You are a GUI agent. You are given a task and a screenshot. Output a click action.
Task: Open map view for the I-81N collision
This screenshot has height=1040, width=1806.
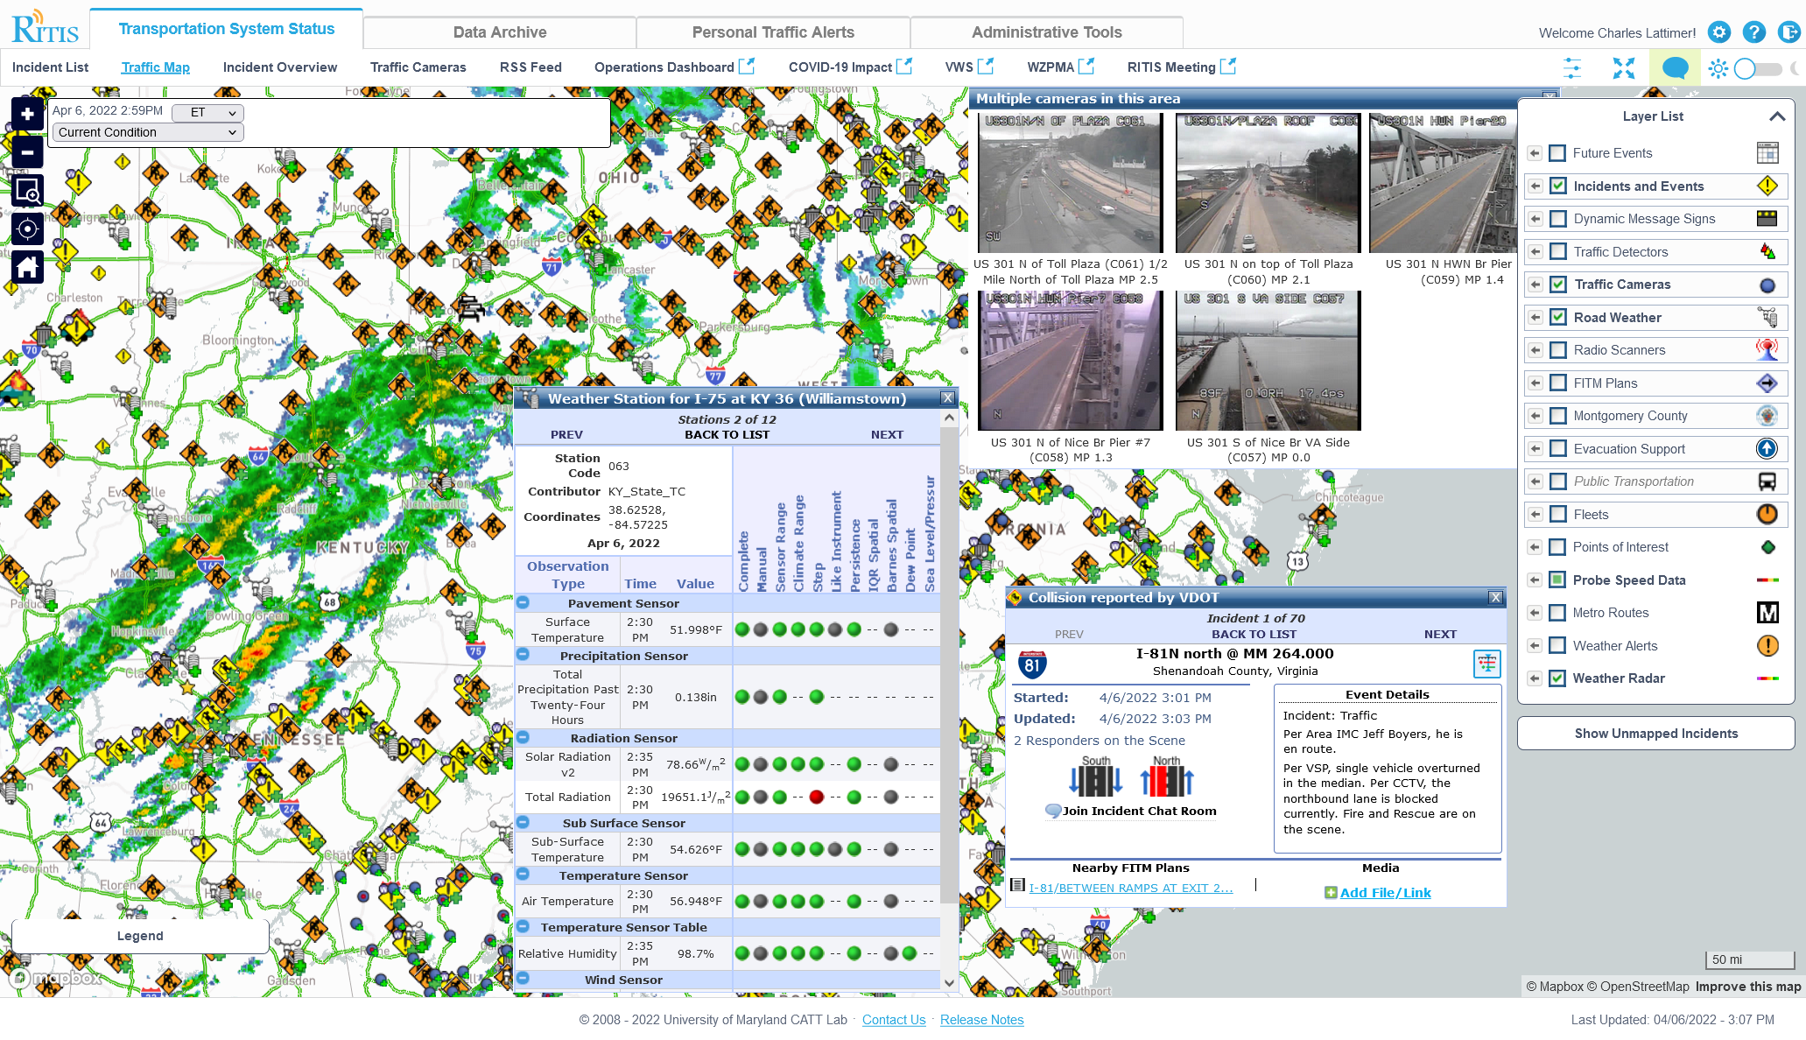1486,664
